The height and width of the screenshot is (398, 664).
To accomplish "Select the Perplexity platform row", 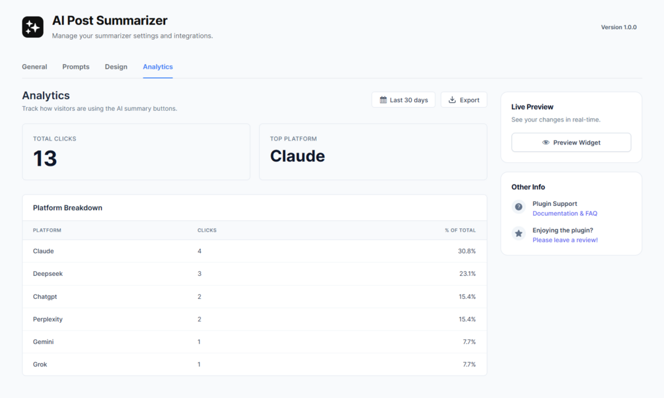I will coord(254,319).
